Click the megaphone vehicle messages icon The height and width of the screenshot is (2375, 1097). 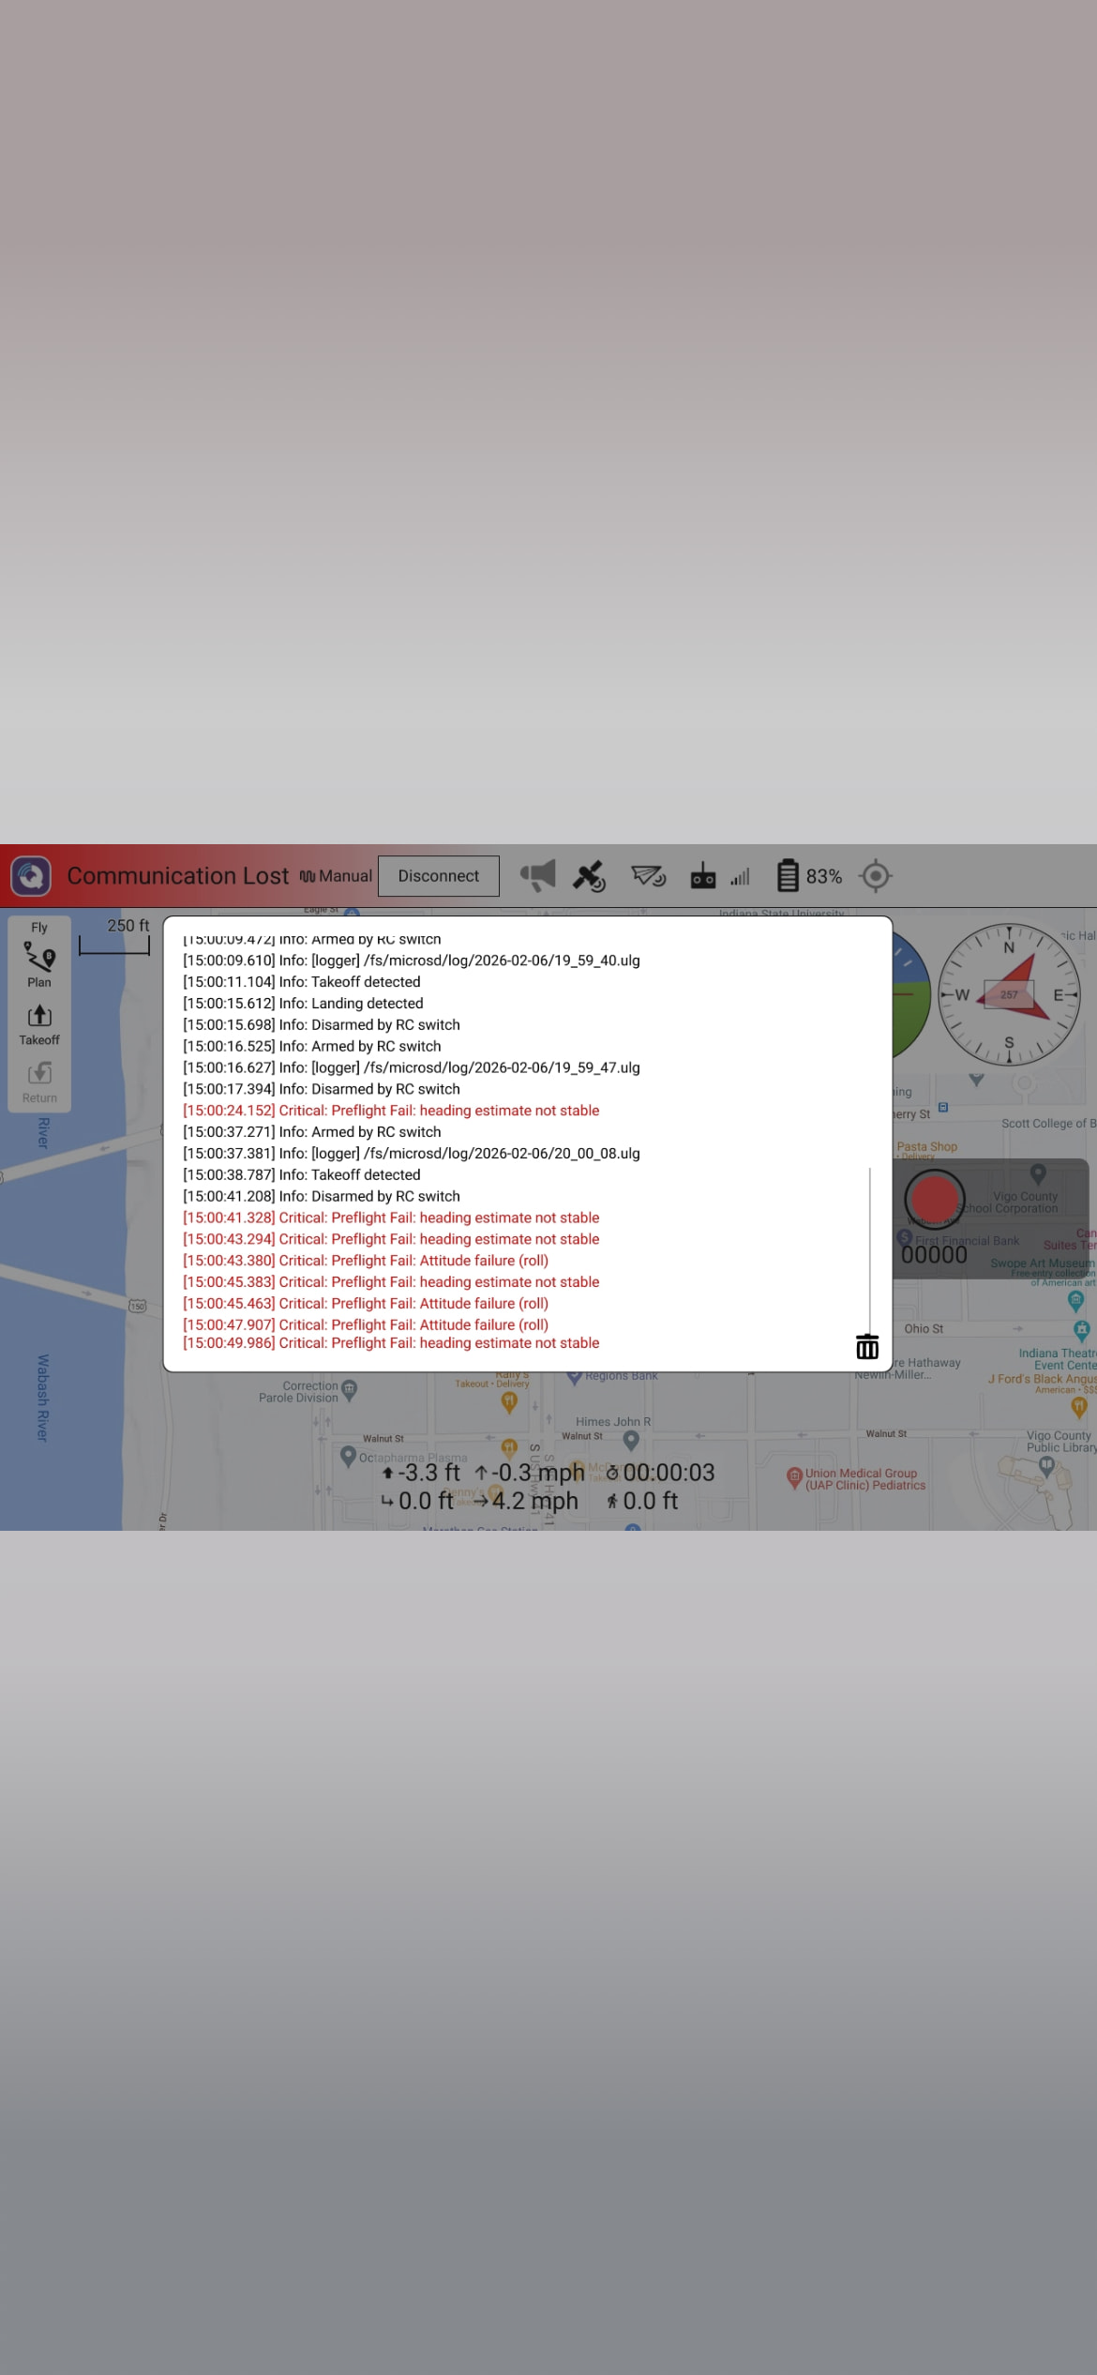[538, 876]
